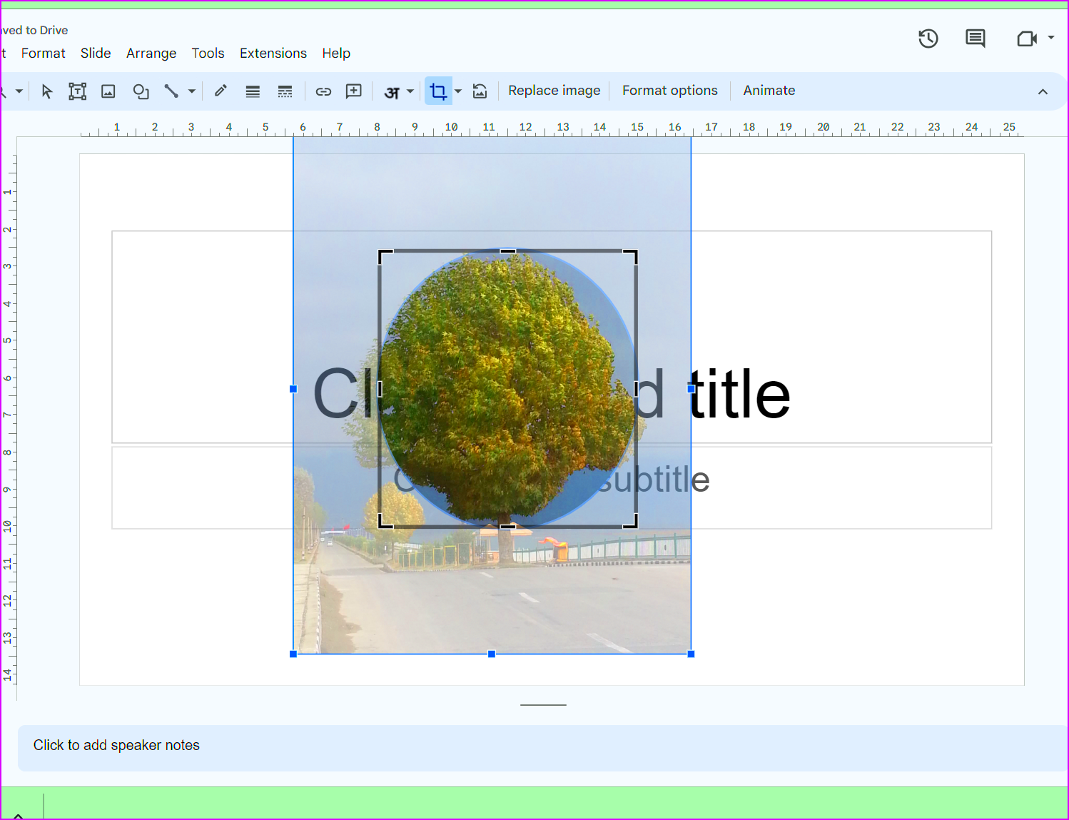Click the reset image icon
Image resolution: width=1069 pixels, height=820 pixels.
[480, 91]
